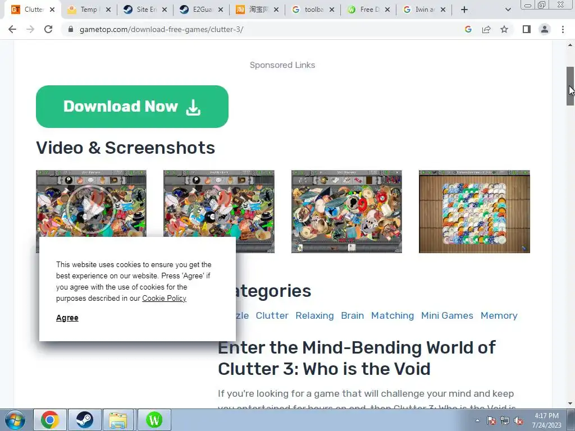Open the Action Center flag icon
Image resolution: width=575 pixels, height=431 pixels.
click(x=491, y=421)
